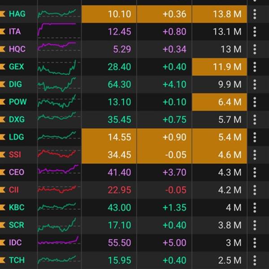Open the DXG mini sparkline chart
Image resolution: width=269 pixels, height=269 pixels.
pyautogui.click(x=56, y=119)
